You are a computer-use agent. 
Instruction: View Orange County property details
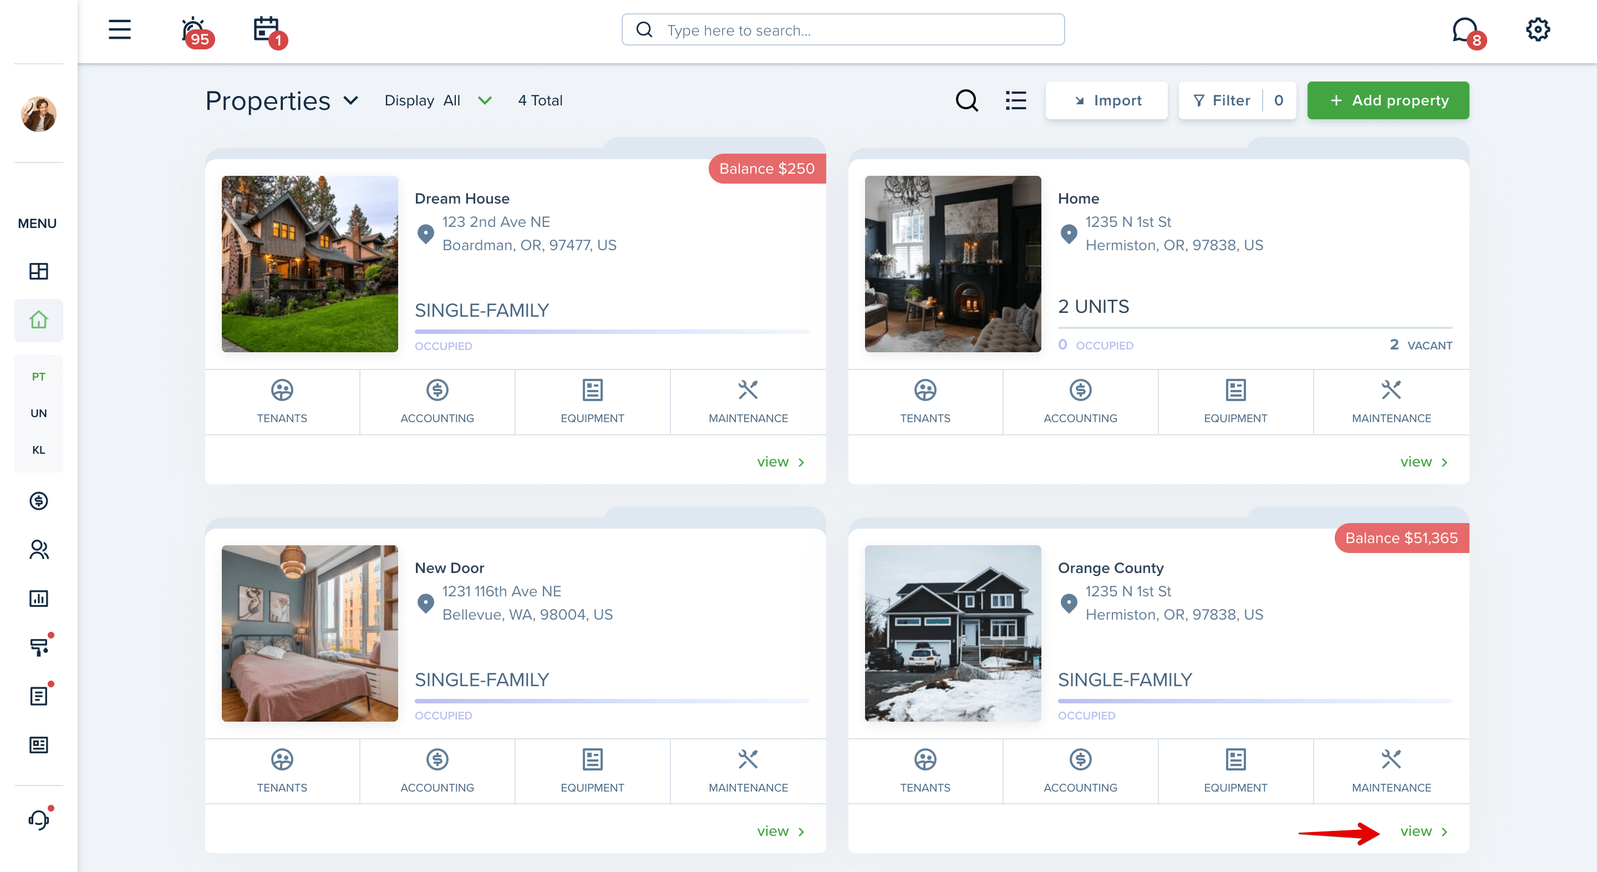[x=1423, y=831]
